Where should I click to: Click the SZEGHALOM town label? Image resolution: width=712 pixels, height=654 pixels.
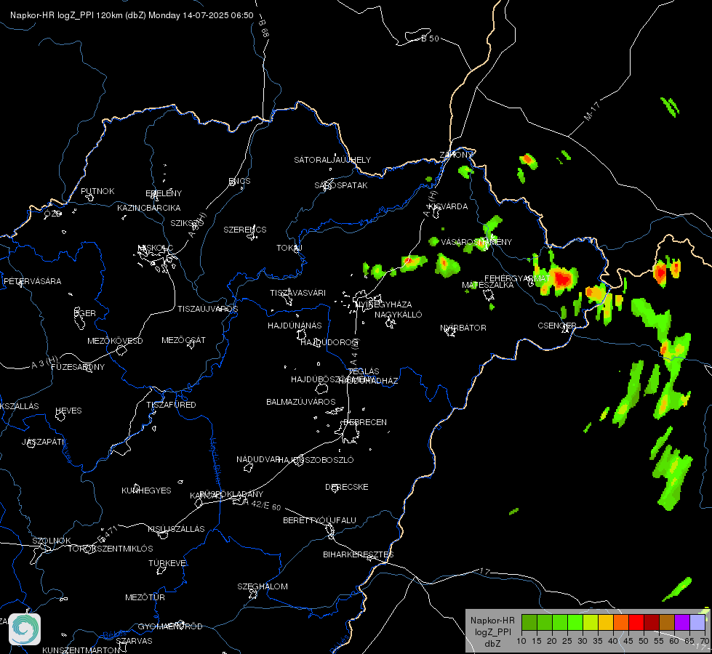click(263, 586)
